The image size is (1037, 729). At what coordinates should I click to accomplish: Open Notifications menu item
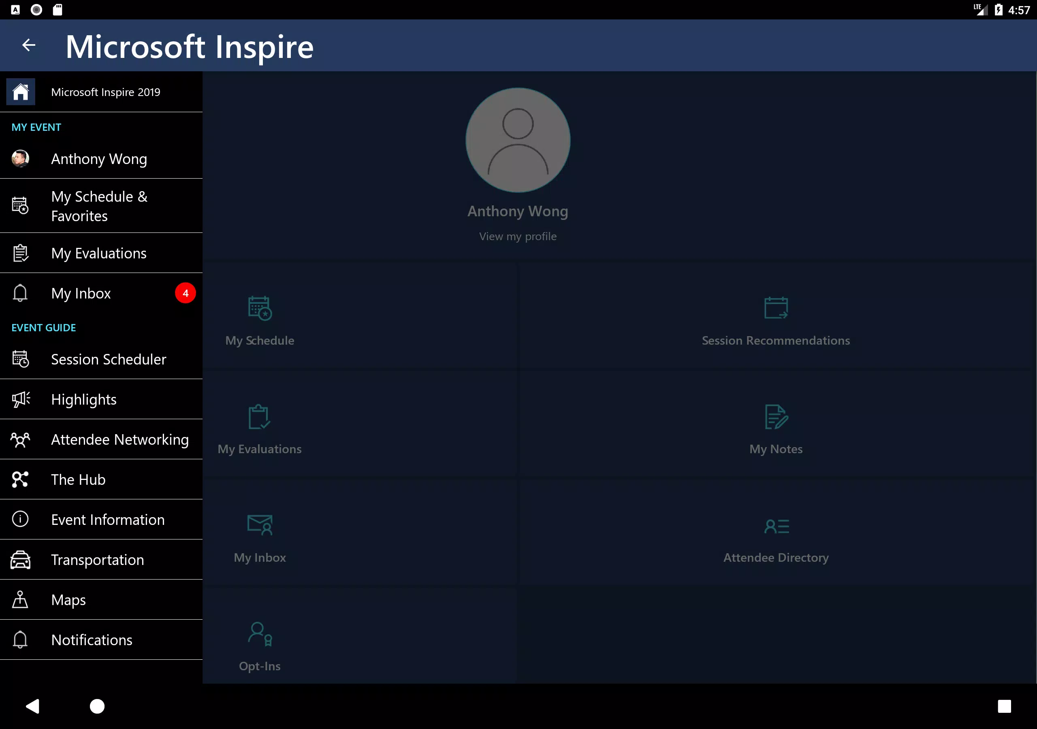click(101, 640)
